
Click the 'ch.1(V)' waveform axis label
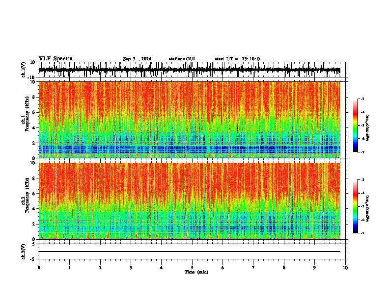coord(24,70)
